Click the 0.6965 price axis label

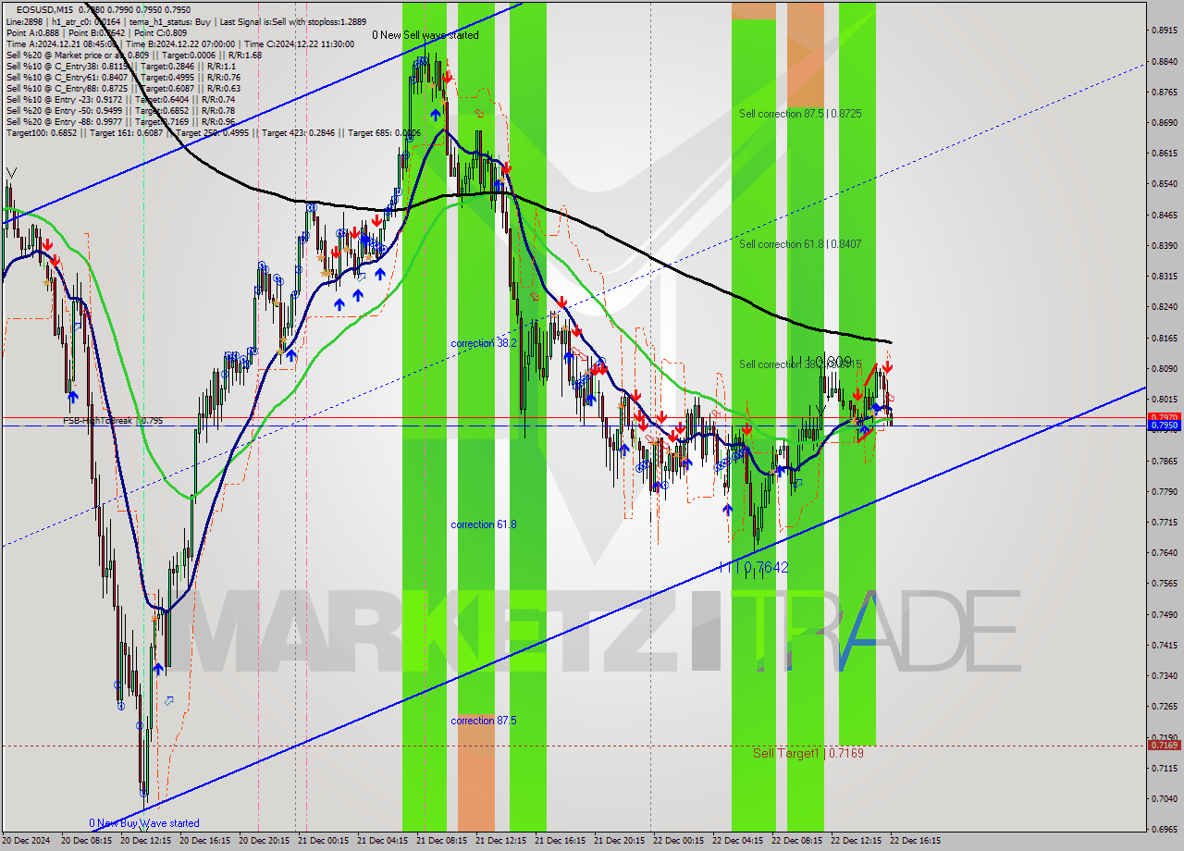[x=1164, y=830]
